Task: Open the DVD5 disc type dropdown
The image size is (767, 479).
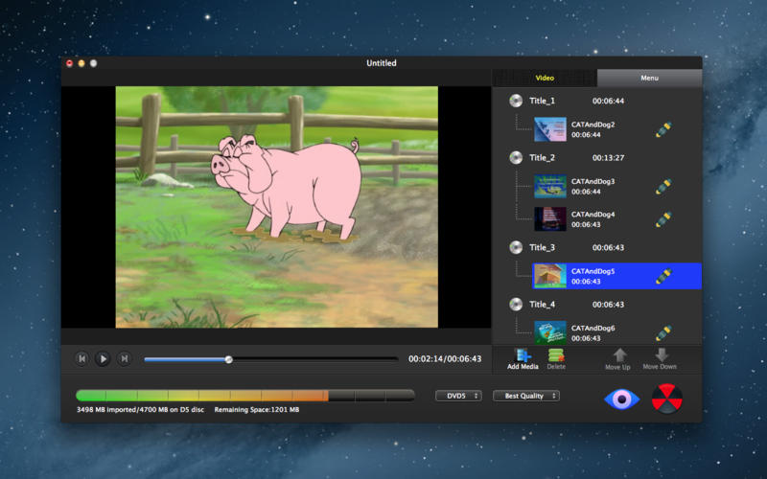Action: click(x=458, y=396)
